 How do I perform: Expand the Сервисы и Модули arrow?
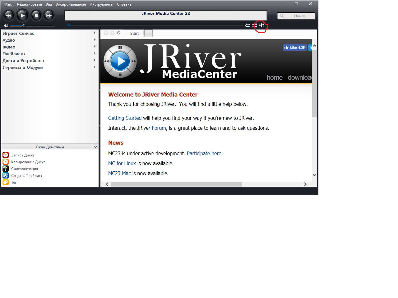pyautogui.click(x=95, y=67)
